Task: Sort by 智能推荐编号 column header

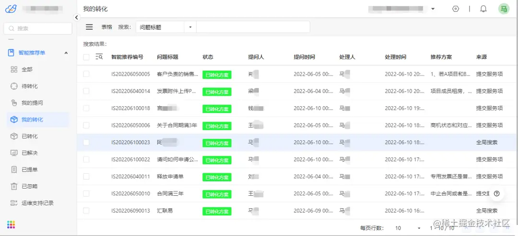Action: (127, 57)
